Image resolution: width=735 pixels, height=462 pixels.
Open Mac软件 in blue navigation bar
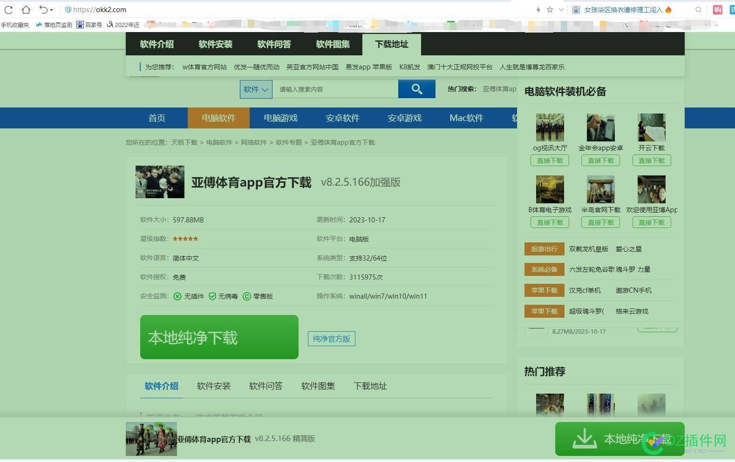point(466,118)
